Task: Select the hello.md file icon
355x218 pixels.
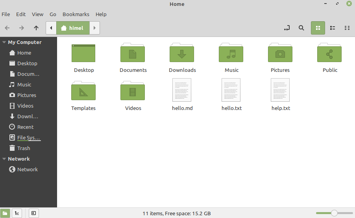Action: pyautogui.click(x=182, y=90)
